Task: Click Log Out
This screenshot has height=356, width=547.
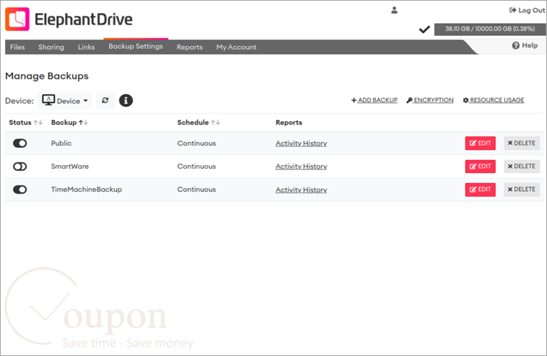Action: point(527,10)
